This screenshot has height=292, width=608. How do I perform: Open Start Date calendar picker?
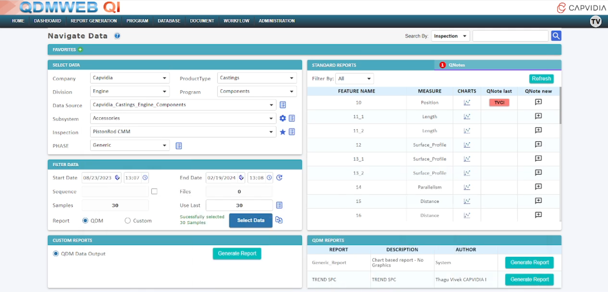pos(117,177)
